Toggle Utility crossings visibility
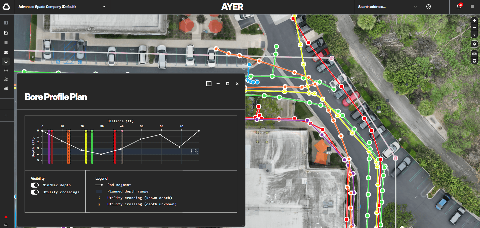480x228 pixels. (x=35, y=192)
